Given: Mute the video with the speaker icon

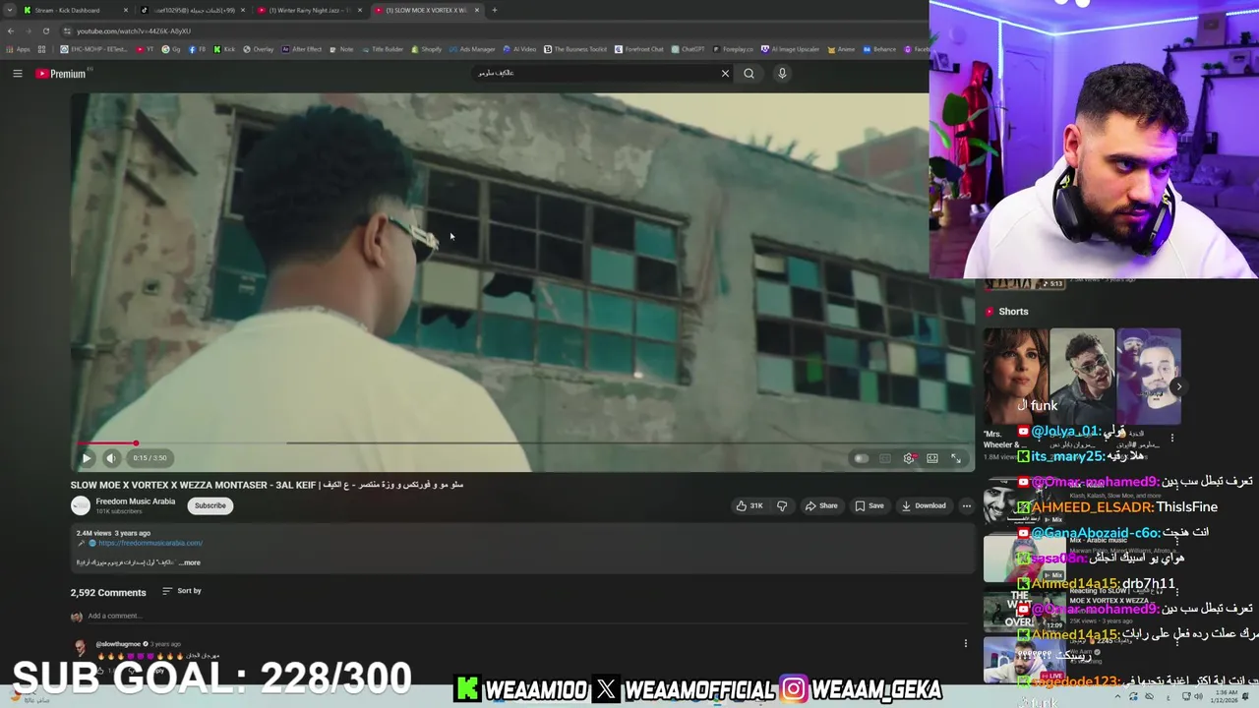Looking at the screenshot, I should [x=111, y=458].
